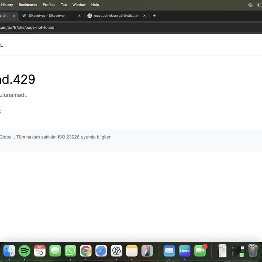This screenshot has height=262, width=262.
Task: Launch Safari from the dock
Action: 101,251
